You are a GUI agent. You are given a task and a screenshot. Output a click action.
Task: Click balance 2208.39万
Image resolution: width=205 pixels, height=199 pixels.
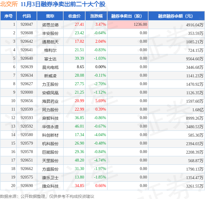coord(195,152)
